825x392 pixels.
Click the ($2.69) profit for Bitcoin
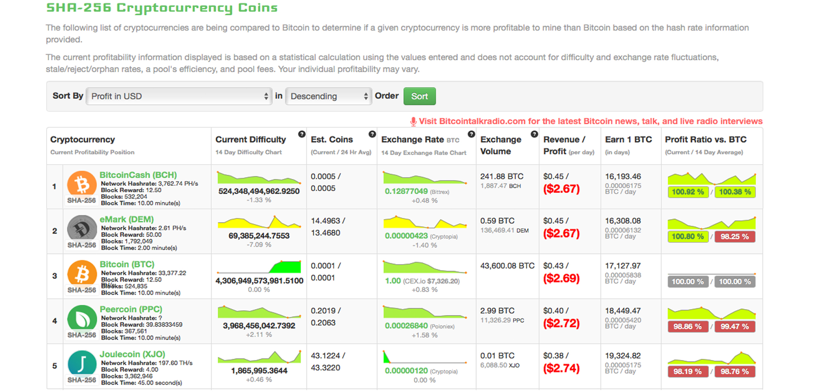[561, 279]
